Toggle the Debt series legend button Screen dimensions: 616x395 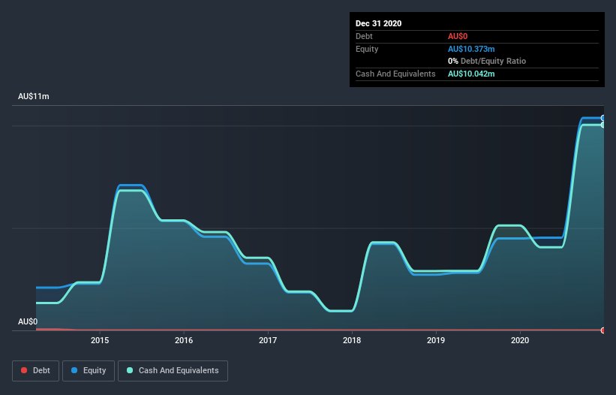tap(36, 371)
